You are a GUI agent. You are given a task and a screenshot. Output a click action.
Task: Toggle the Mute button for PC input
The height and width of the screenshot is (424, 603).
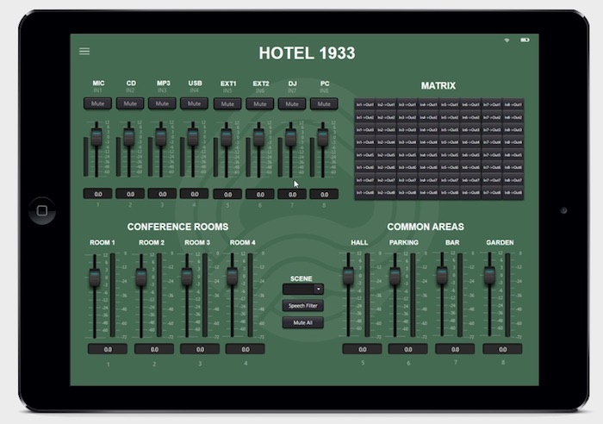tap(324, 103)
